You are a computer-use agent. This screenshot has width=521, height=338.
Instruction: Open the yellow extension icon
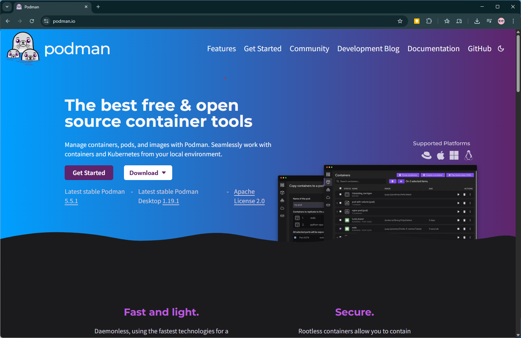pyautogui.click(x=417, y=21)
